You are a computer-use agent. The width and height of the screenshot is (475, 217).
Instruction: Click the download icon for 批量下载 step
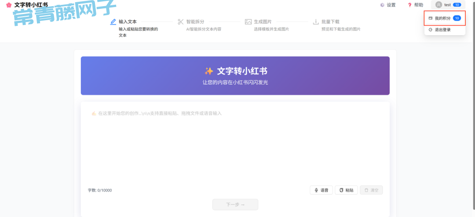[316, 22]
